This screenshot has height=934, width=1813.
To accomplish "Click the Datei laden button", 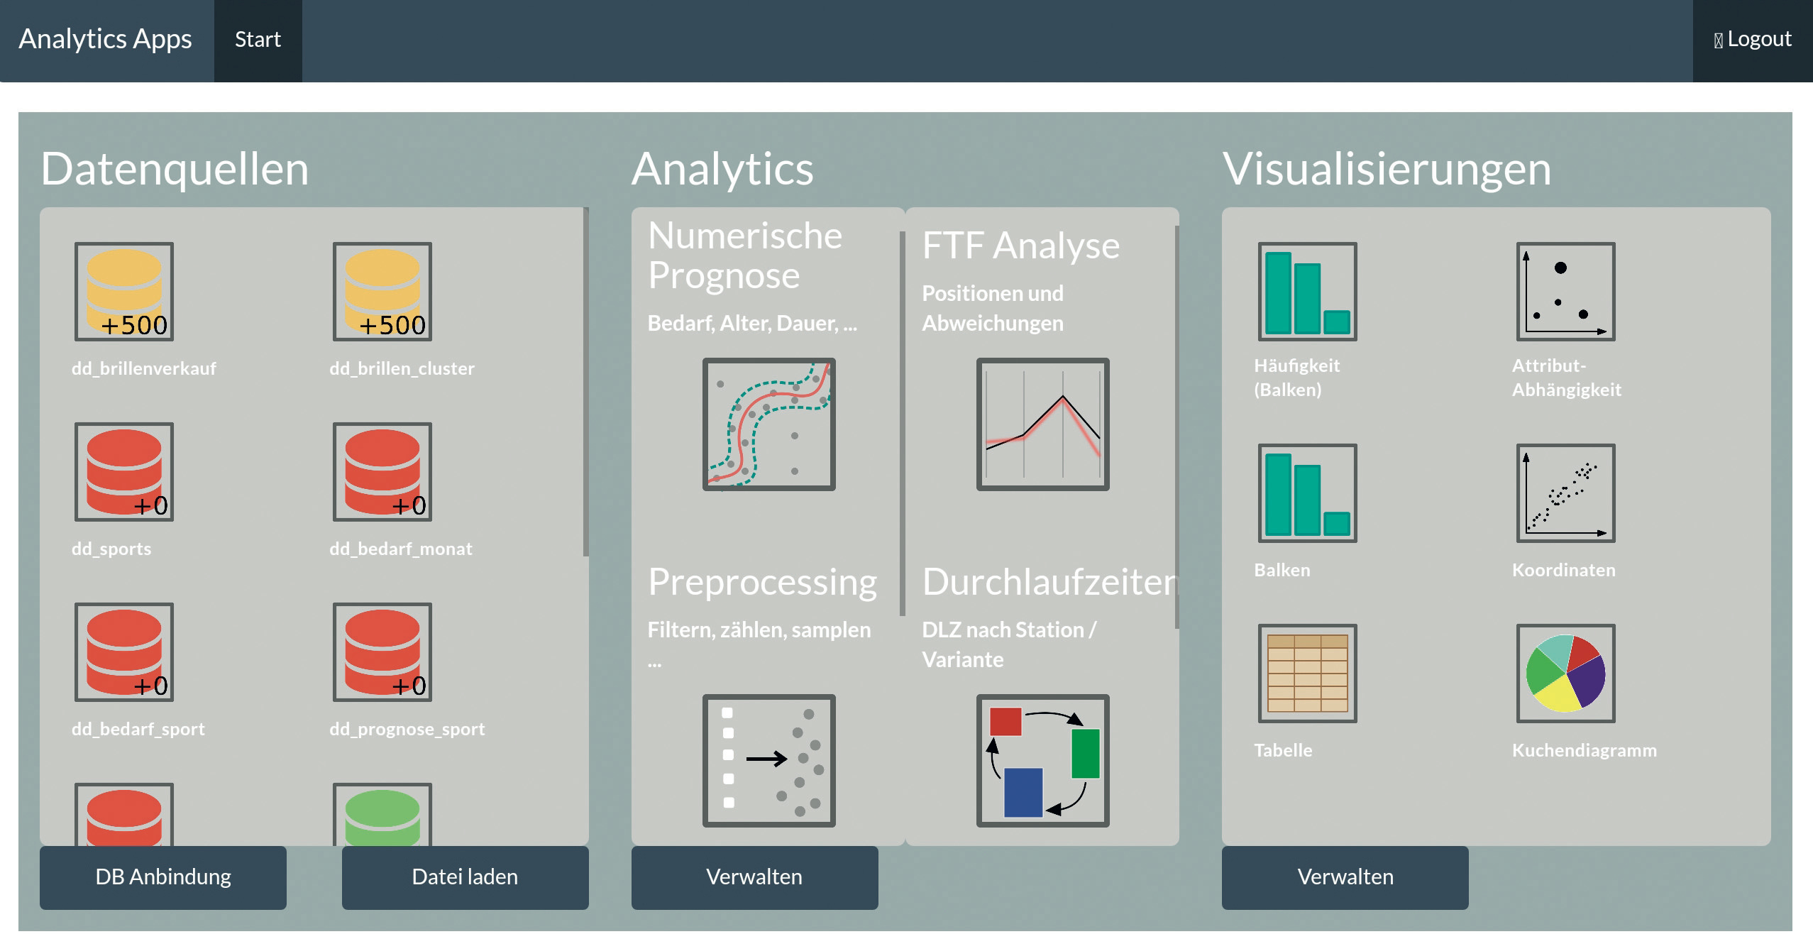I will 465,877.
